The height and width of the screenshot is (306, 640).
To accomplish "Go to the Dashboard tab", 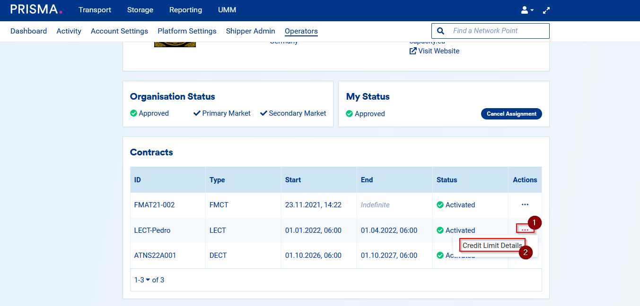I will pos(28,31).
